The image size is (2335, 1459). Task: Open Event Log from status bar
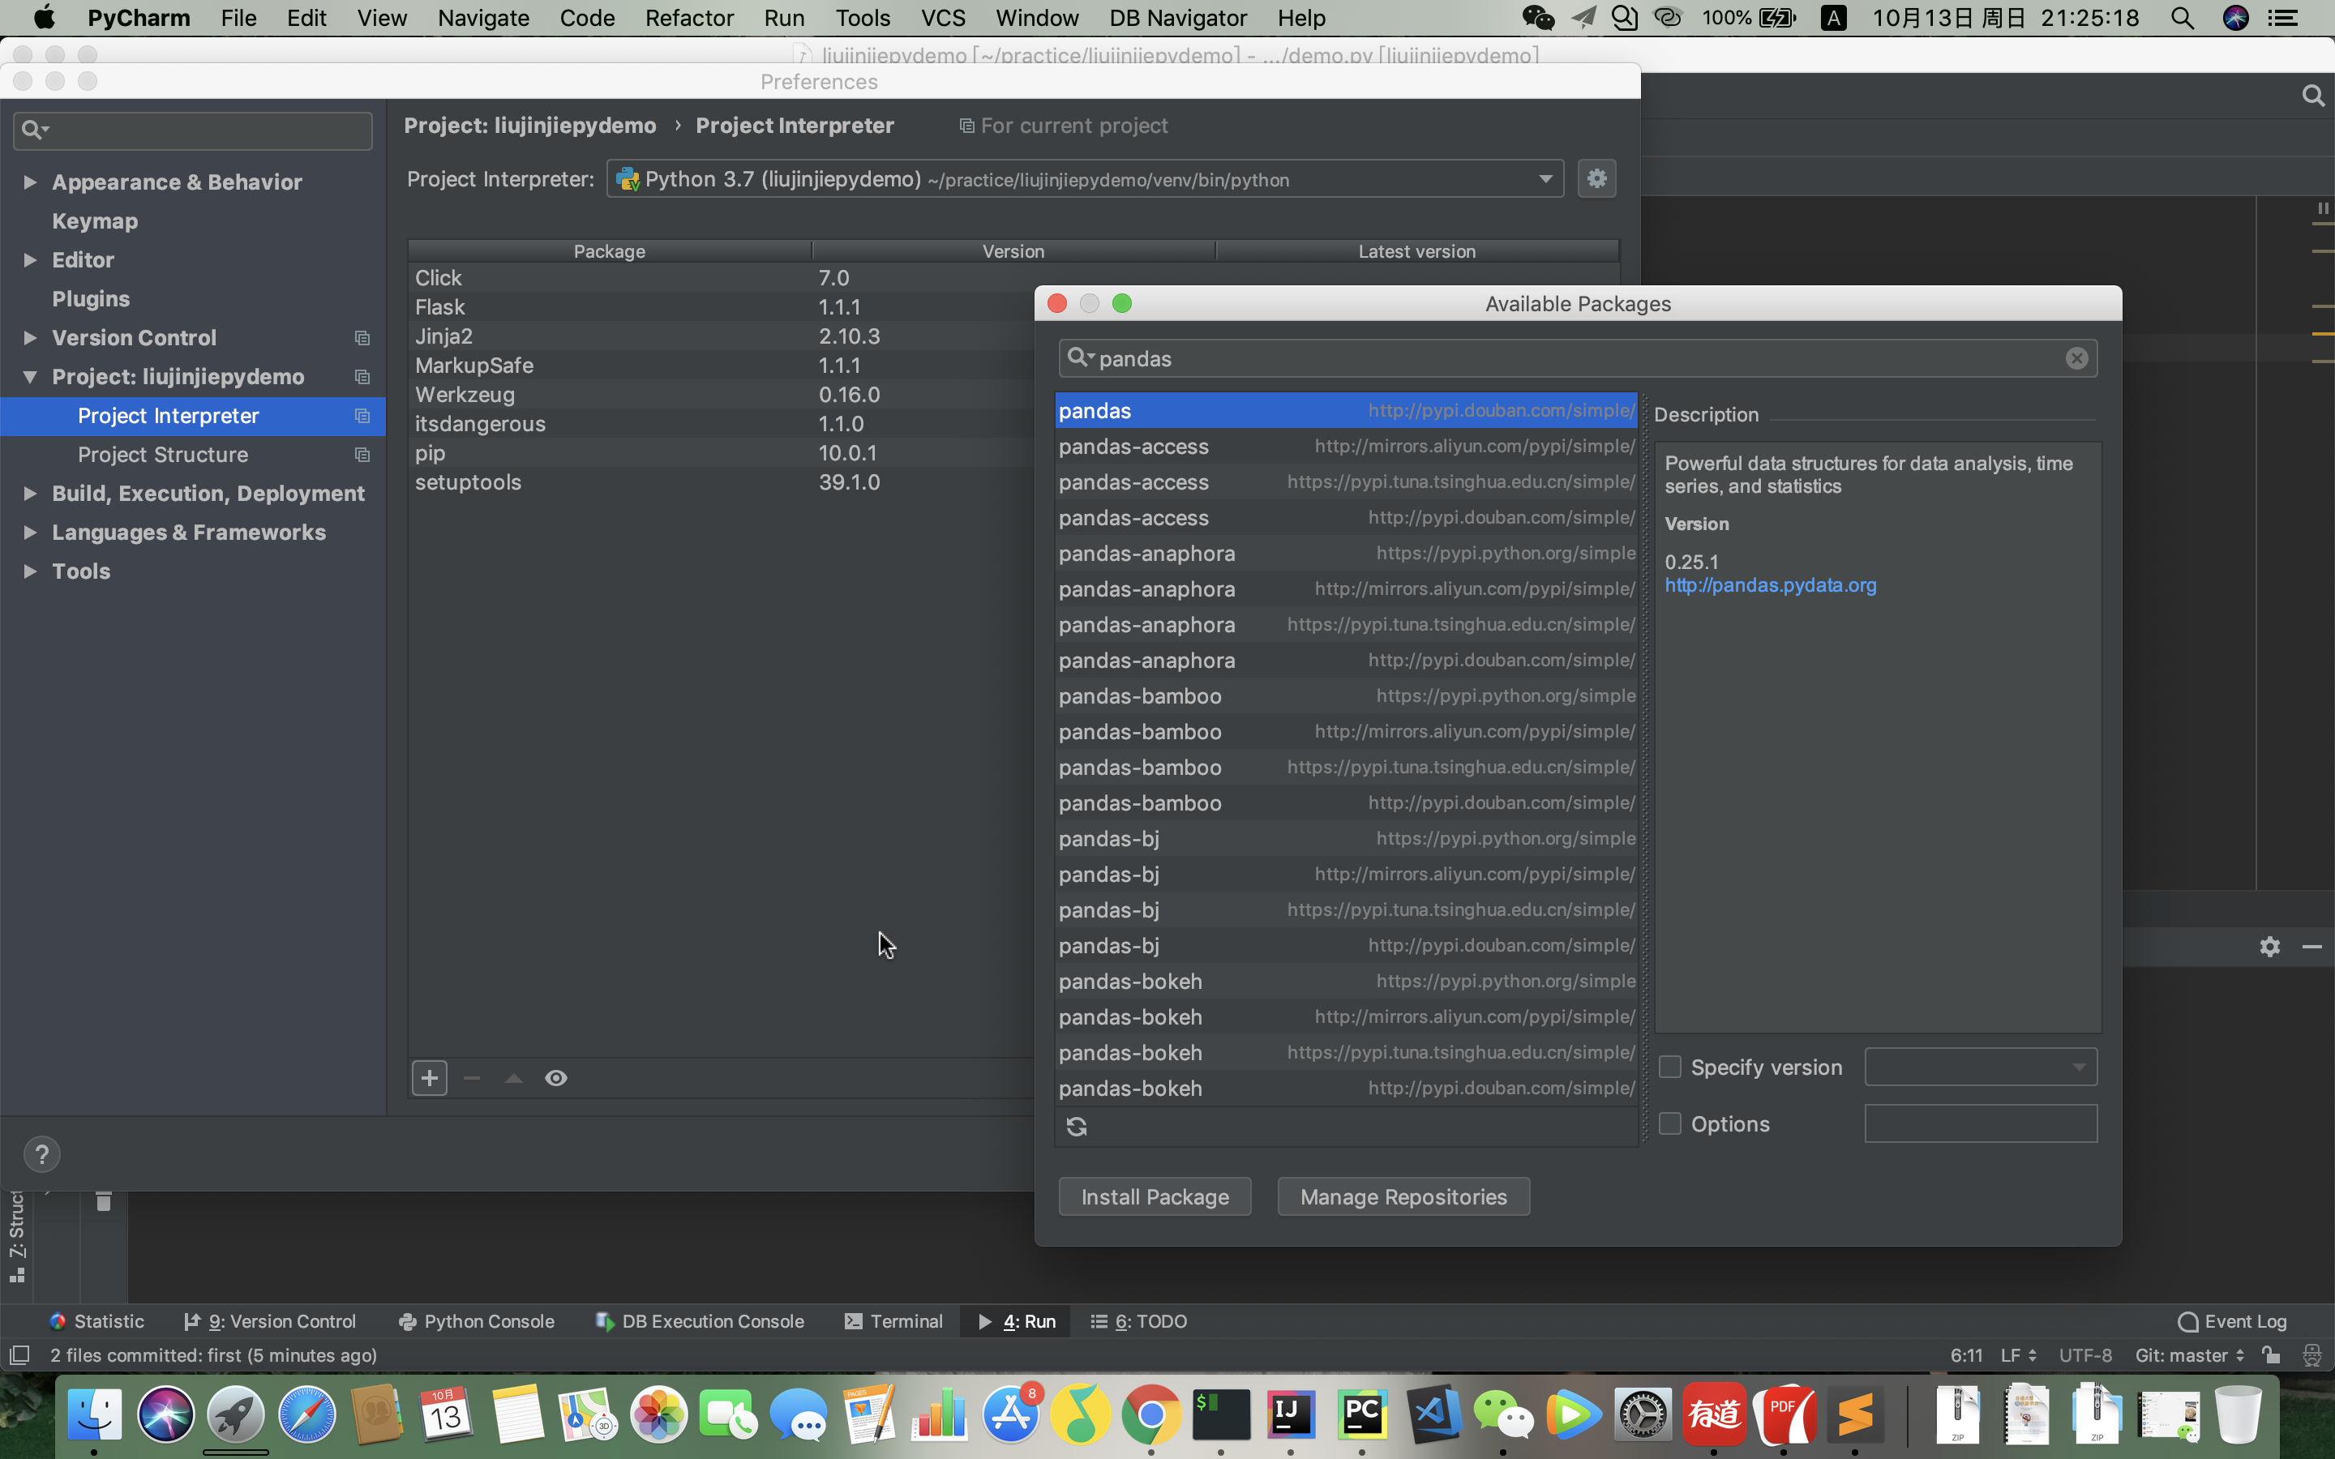(x=2233, y=1321)
